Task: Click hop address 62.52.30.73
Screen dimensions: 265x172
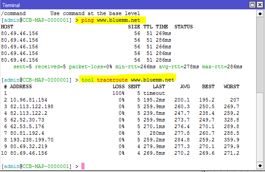Action: point(27,120)
